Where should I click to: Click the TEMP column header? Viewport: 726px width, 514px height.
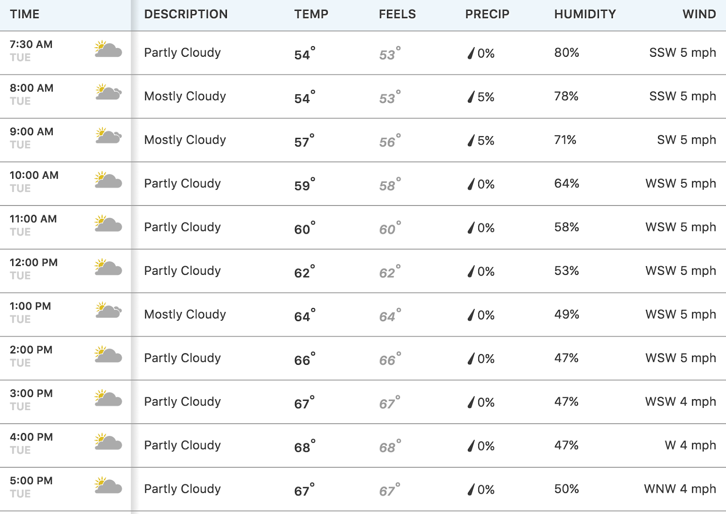311,14
